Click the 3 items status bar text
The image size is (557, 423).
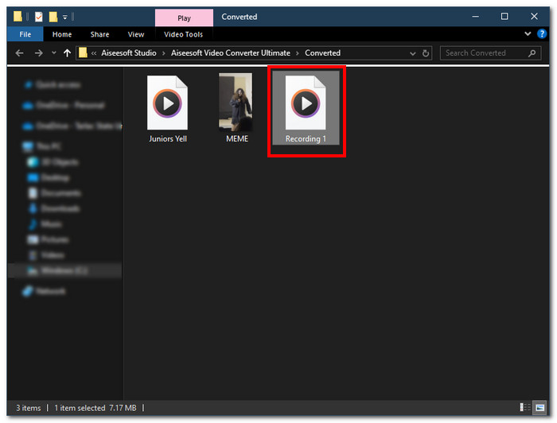[x=29, y=408]
